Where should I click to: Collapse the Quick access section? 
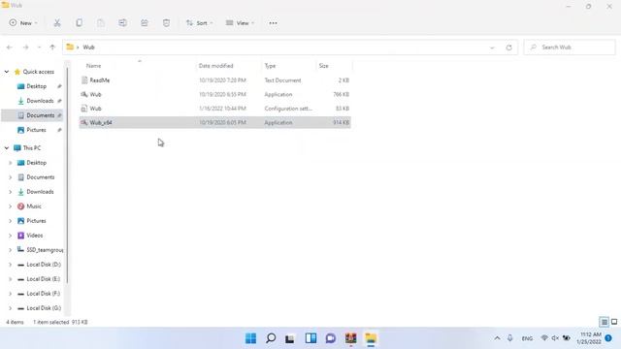(x=7, y=72)
